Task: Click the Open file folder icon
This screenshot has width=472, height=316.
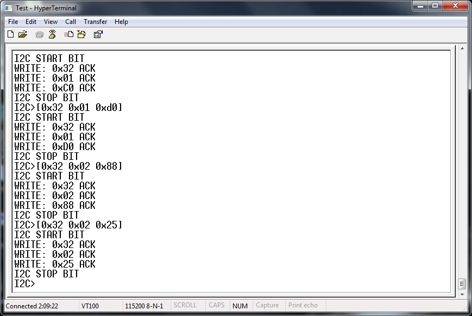Action: [x=23, y=34]
